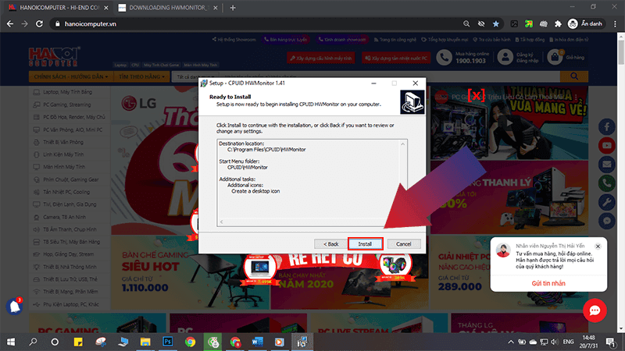Open the Facebook social sidebar icon
Viewport: 625px width, 351px height.
(608, 128)
